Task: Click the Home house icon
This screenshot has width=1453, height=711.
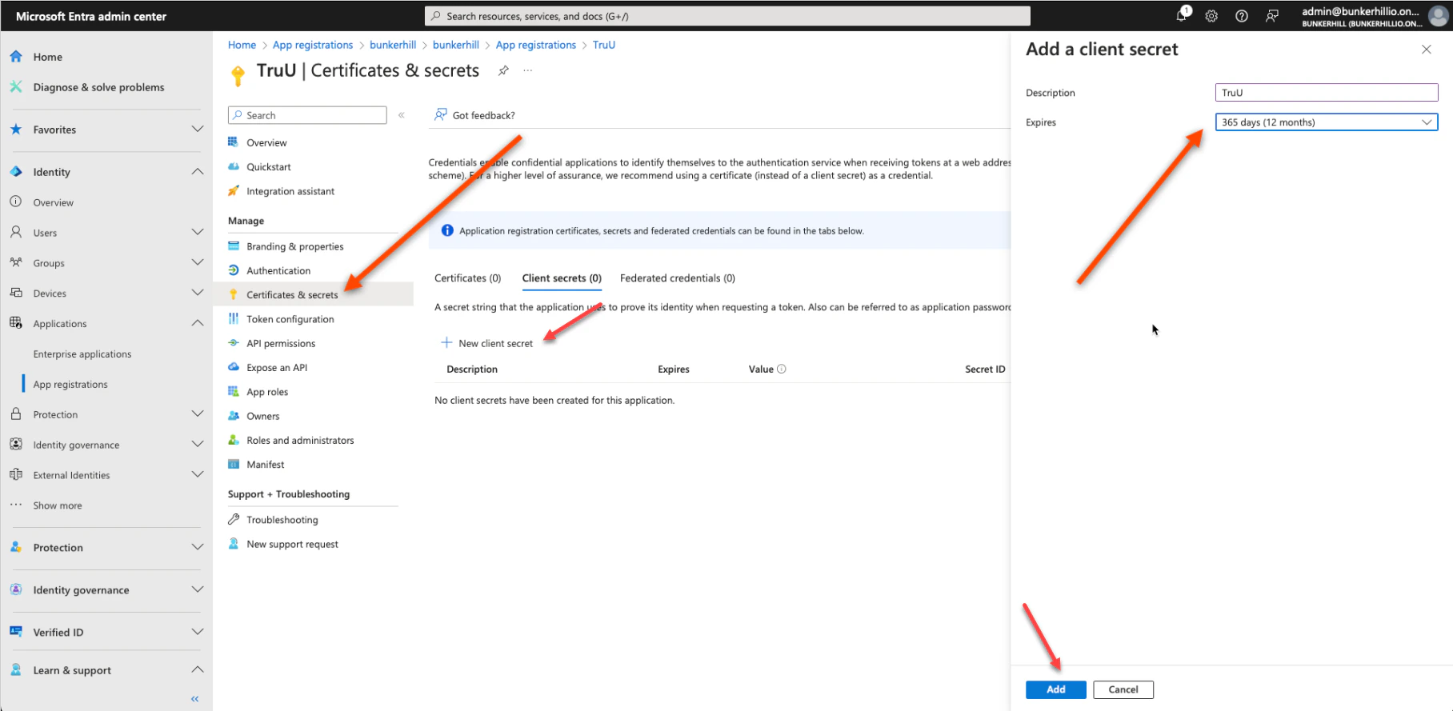Action: coord(16,57)
